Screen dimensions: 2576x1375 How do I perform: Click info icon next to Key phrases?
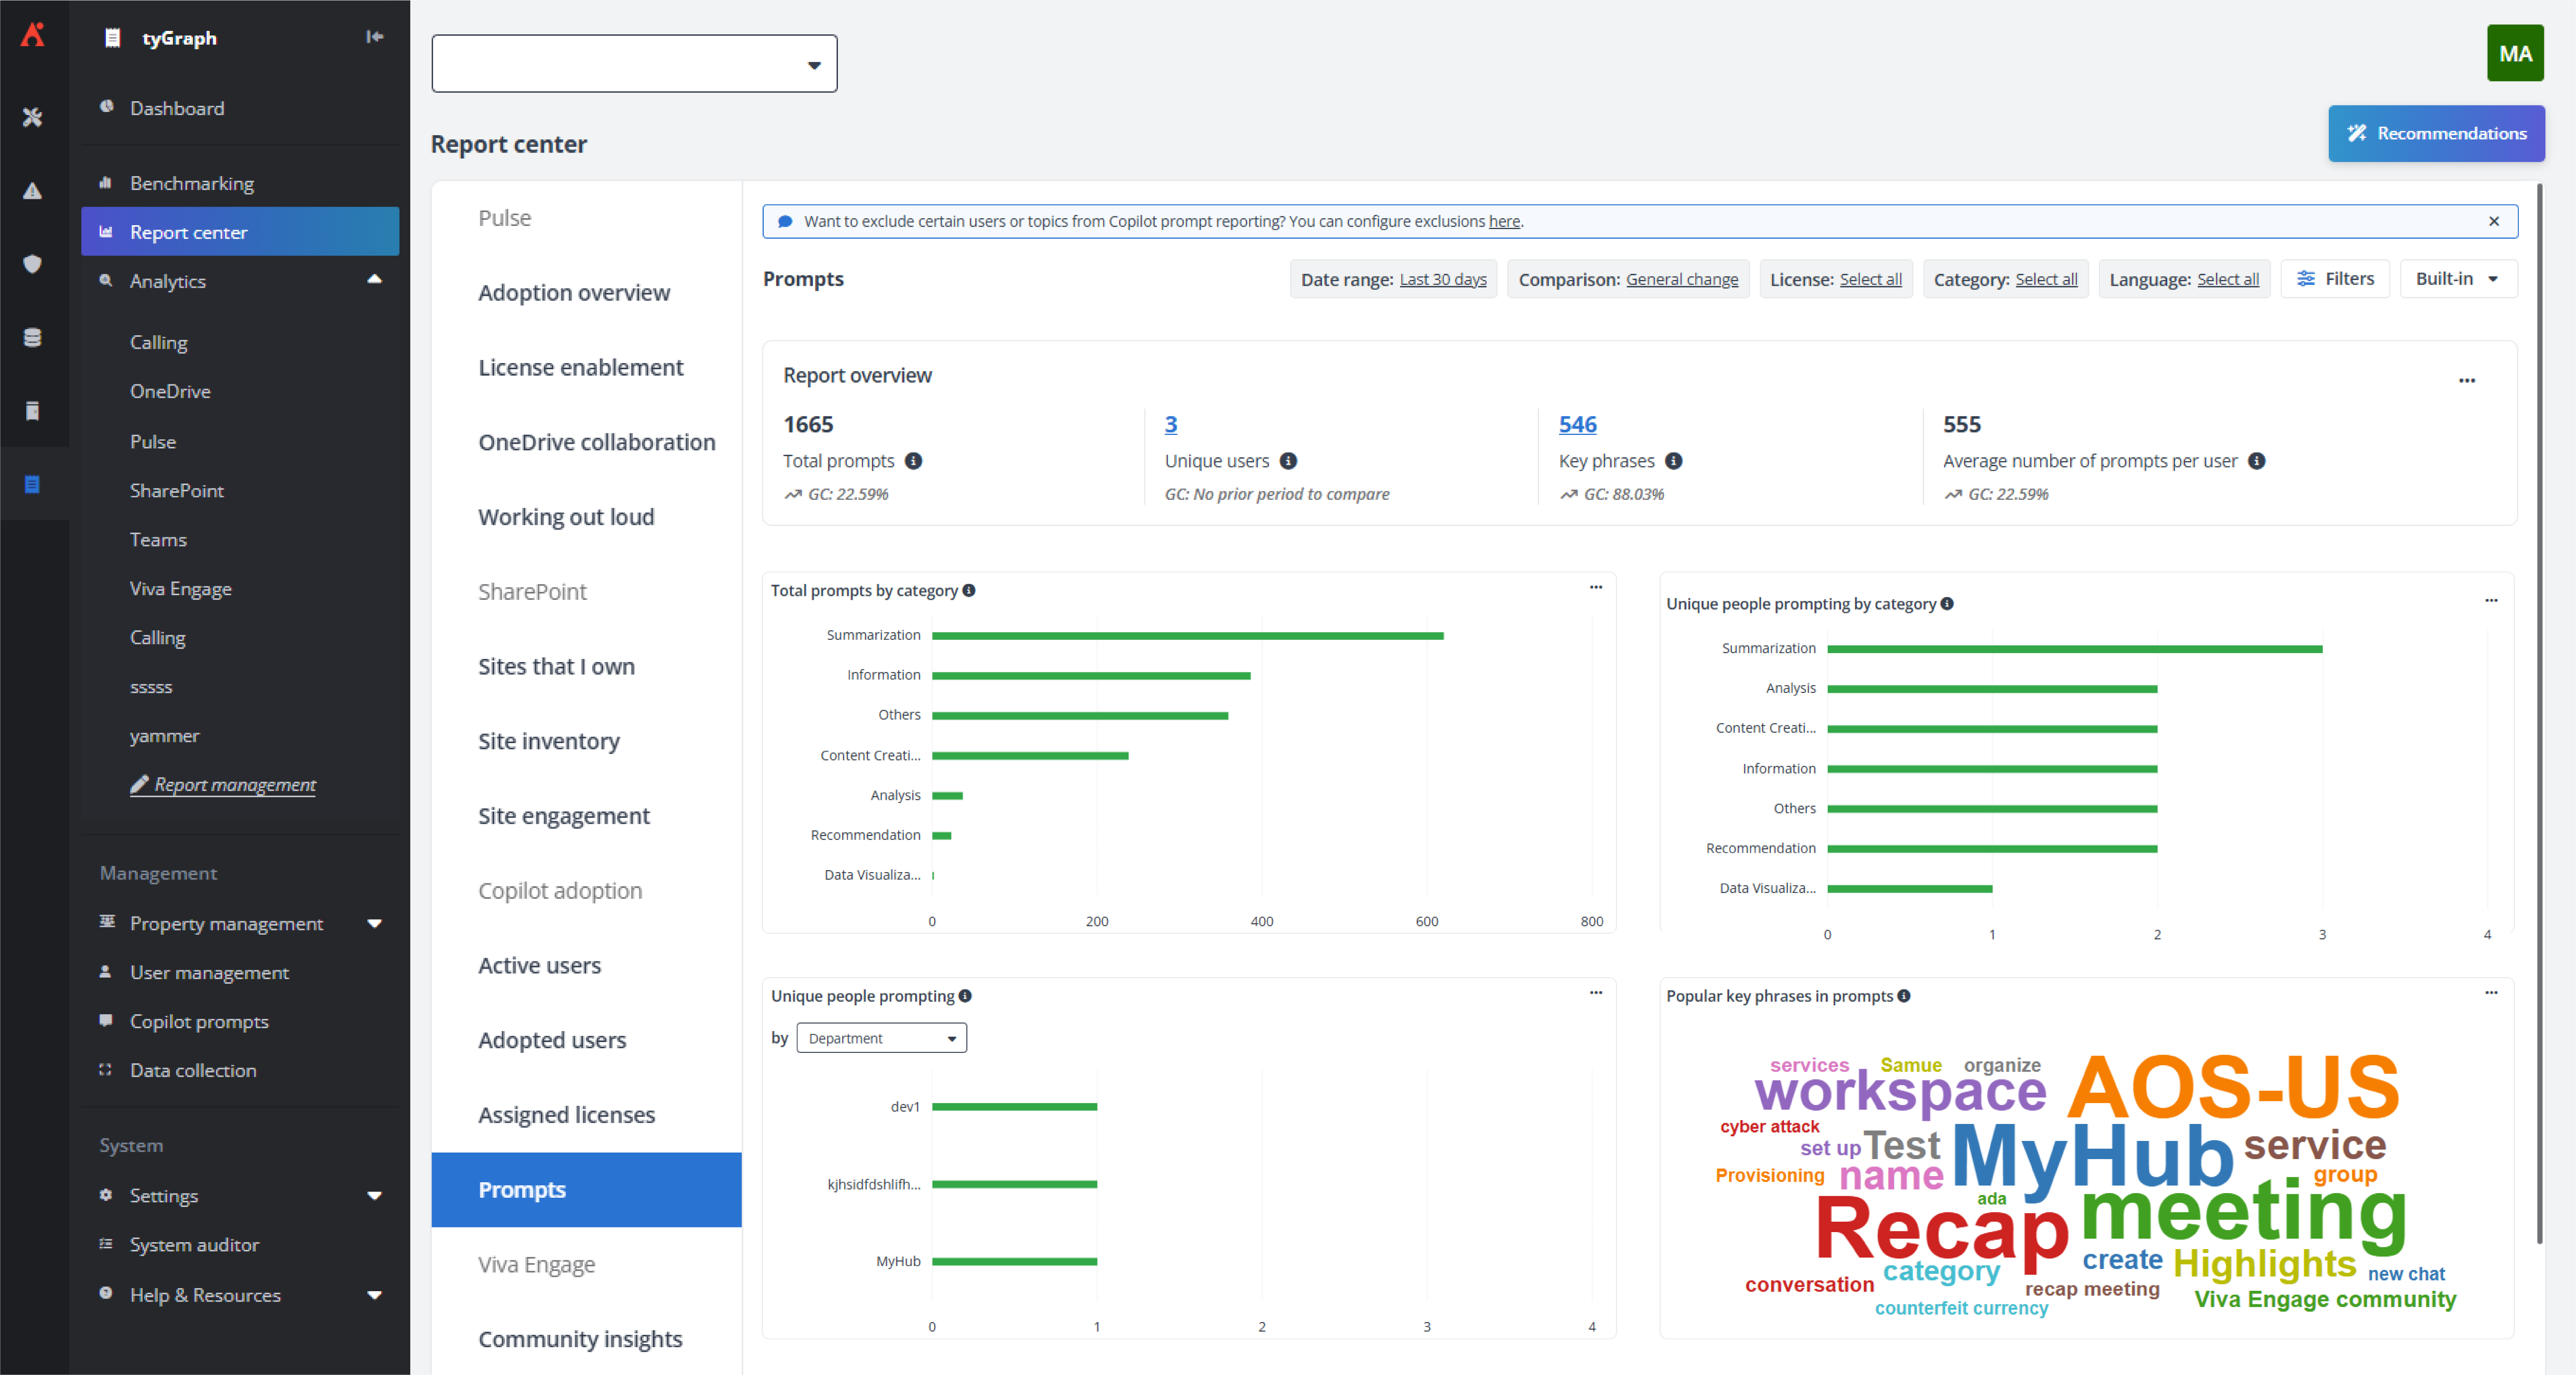click(1673, 461)
